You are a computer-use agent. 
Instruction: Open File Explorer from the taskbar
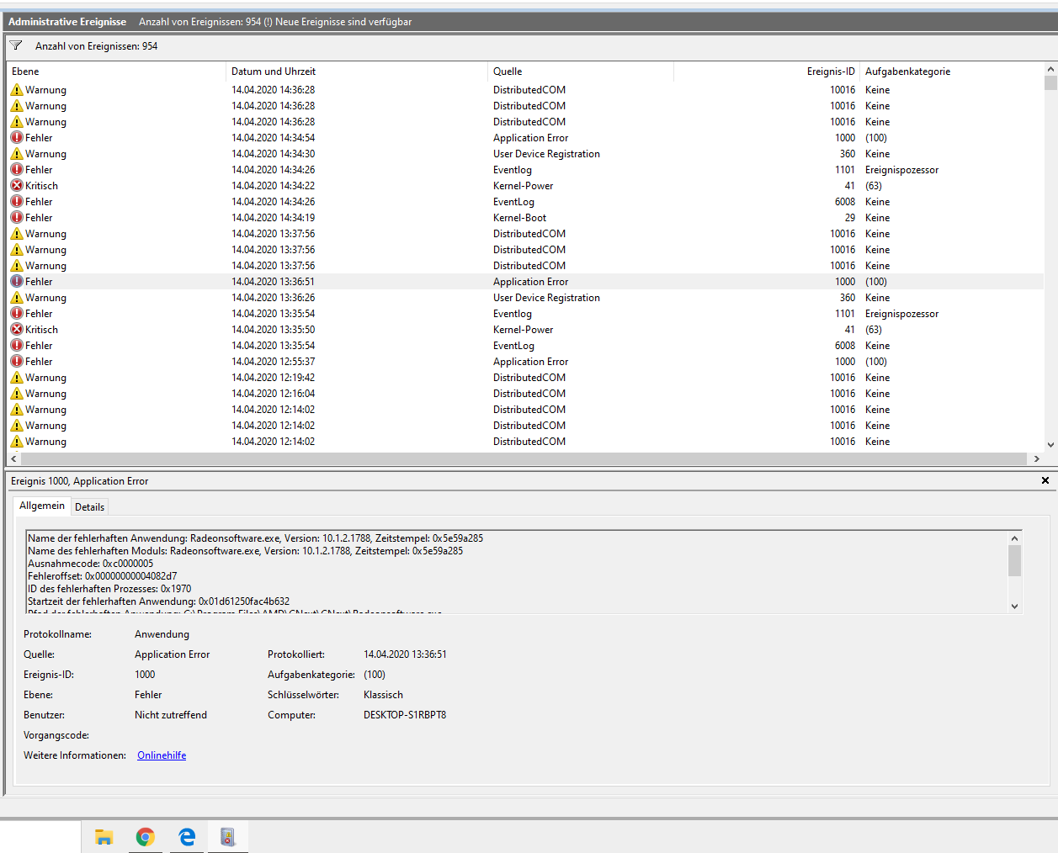[104, 837]
